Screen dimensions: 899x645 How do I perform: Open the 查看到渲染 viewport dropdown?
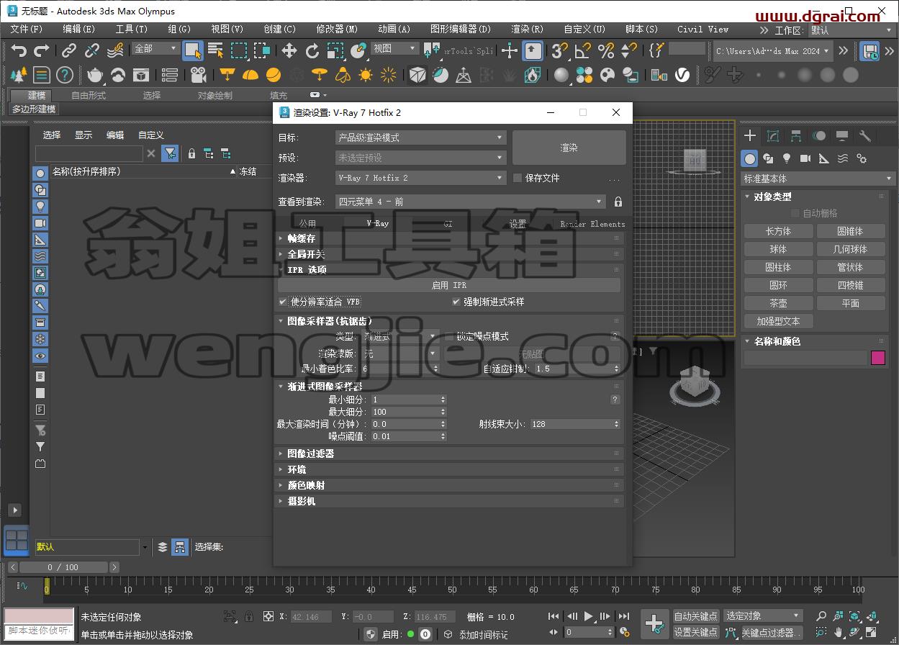click(x=471, y=202)
